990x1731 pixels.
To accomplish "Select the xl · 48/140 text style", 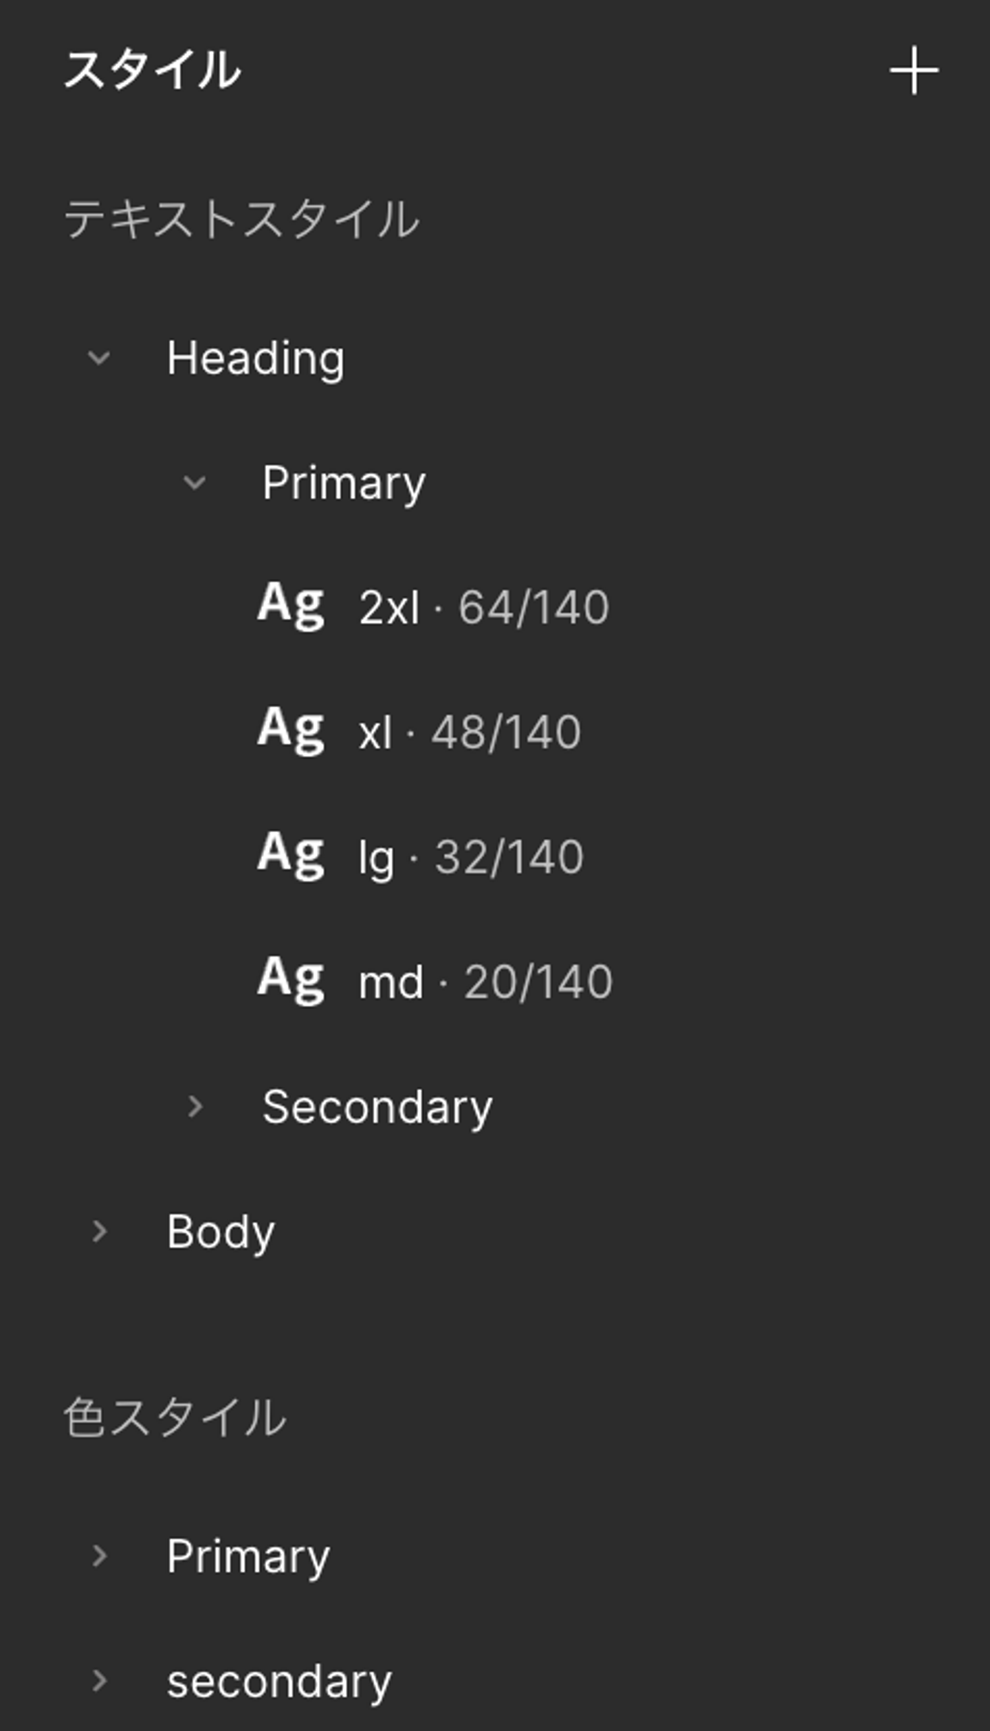I will pyautogui.click(x=470, y=732).
